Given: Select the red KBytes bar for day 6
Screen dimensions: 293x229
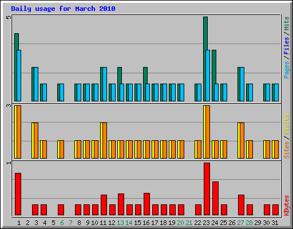Looking at the screenshot, I should (61, 210).
